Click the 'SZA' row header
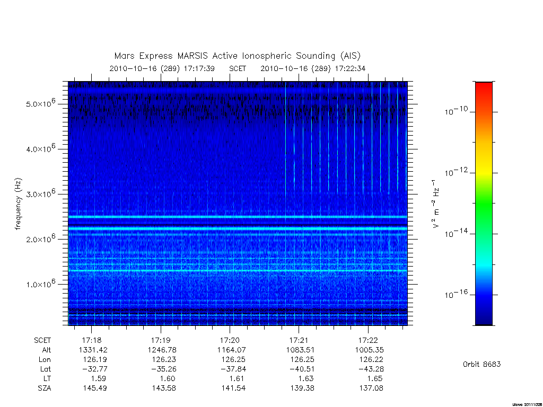543x407 pixels. [45, 388]
